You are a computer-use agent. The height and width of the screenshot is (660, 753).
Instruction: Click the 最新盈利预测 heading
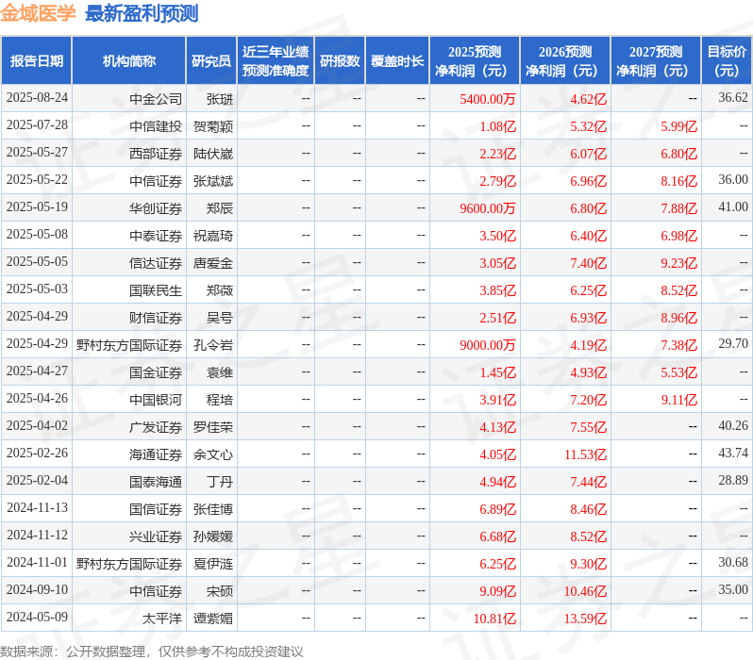[x=142, y=13]
